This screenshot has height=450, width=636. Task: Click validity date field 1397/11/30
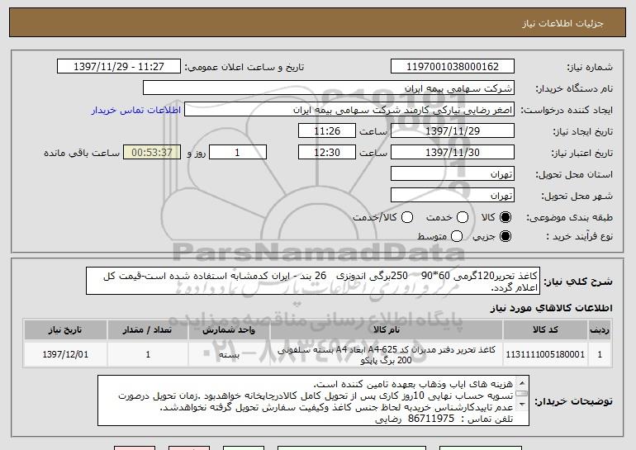click(453, 153)
